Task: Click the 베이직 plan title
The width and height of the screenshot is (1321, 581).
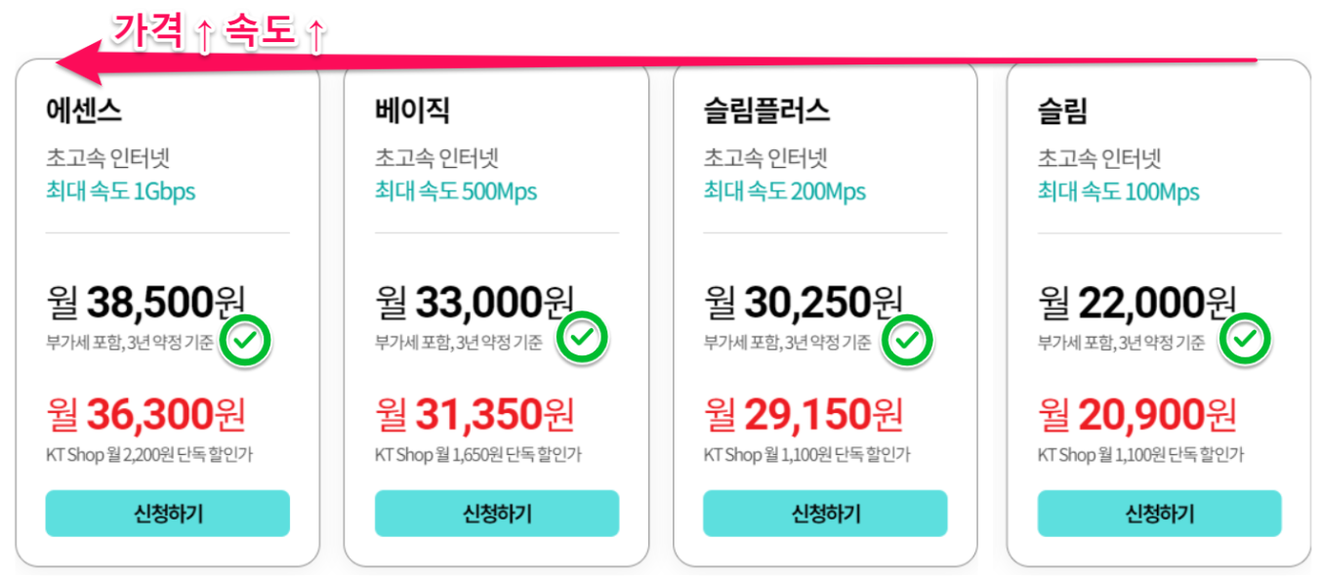Action: [413, 110]
